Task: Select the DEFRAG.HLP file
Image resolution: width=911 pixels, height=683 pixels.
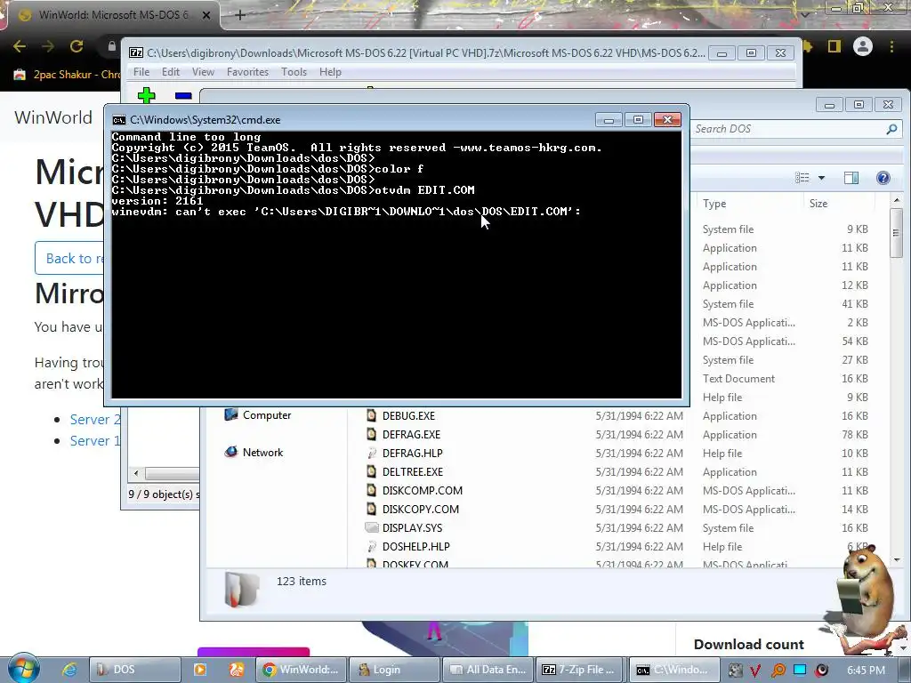Action: pos(413,453)
